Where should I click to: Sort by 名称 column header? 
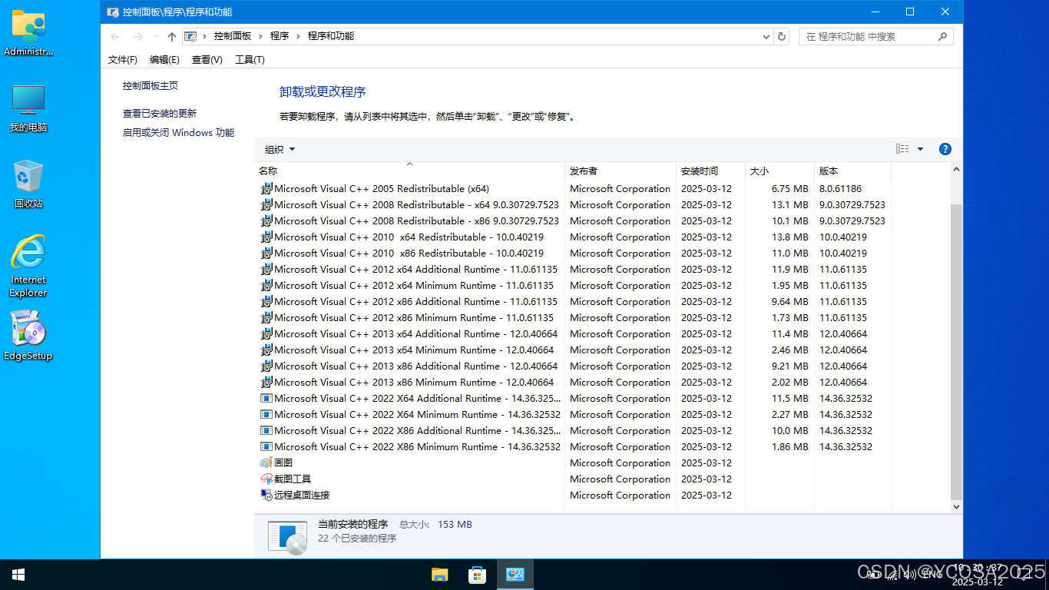(x=409, y=171)
